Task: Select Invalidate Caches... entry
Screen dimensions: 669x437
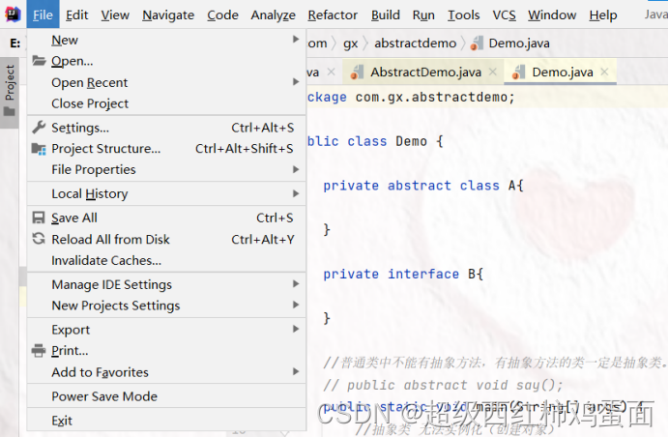Action: 166,260
